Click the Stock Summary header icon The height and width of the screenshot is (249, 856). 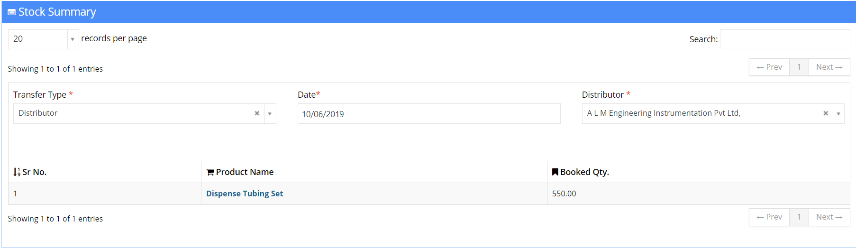point(12,12)
